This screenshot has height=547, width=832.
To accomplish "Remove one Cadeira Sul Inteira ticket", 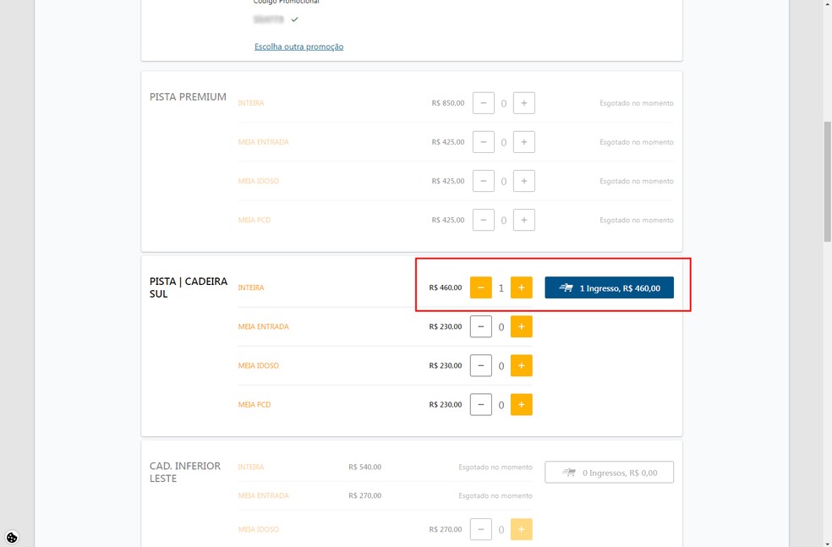I will [481, 287].
